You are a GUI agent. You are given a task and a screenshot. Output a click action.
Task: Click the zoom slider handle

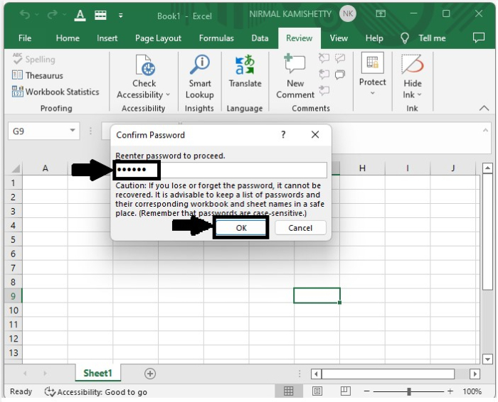point(409,391)
